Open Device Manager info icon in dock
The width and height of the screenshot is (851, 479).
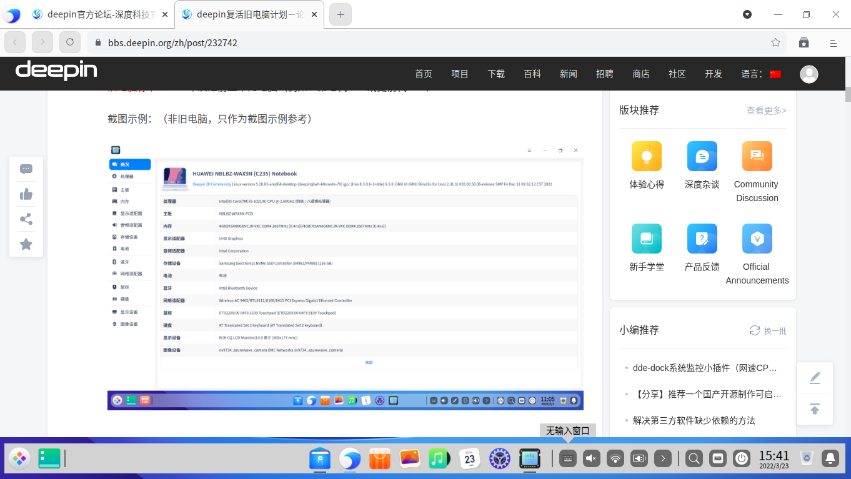529,458
